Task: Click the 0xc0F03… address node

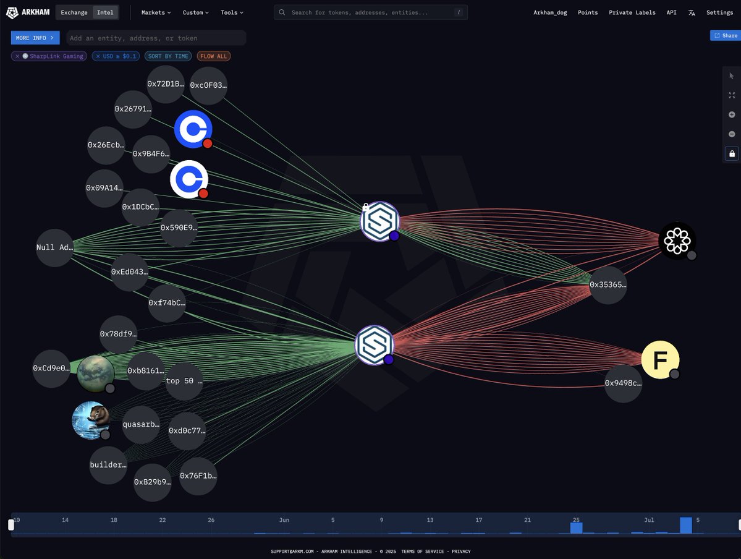Action: [208, 85]
